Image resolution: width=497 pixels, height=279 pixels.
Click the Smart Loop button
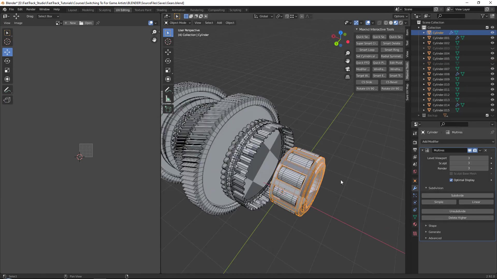[367, 50]
